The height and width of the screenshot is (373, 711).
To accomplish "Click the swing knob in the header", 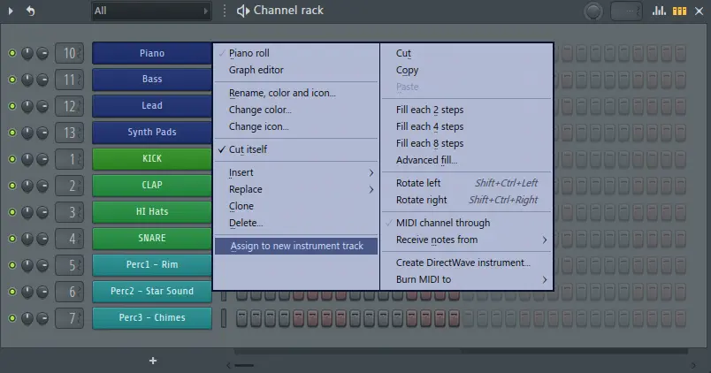I will [x=593, y=11].
